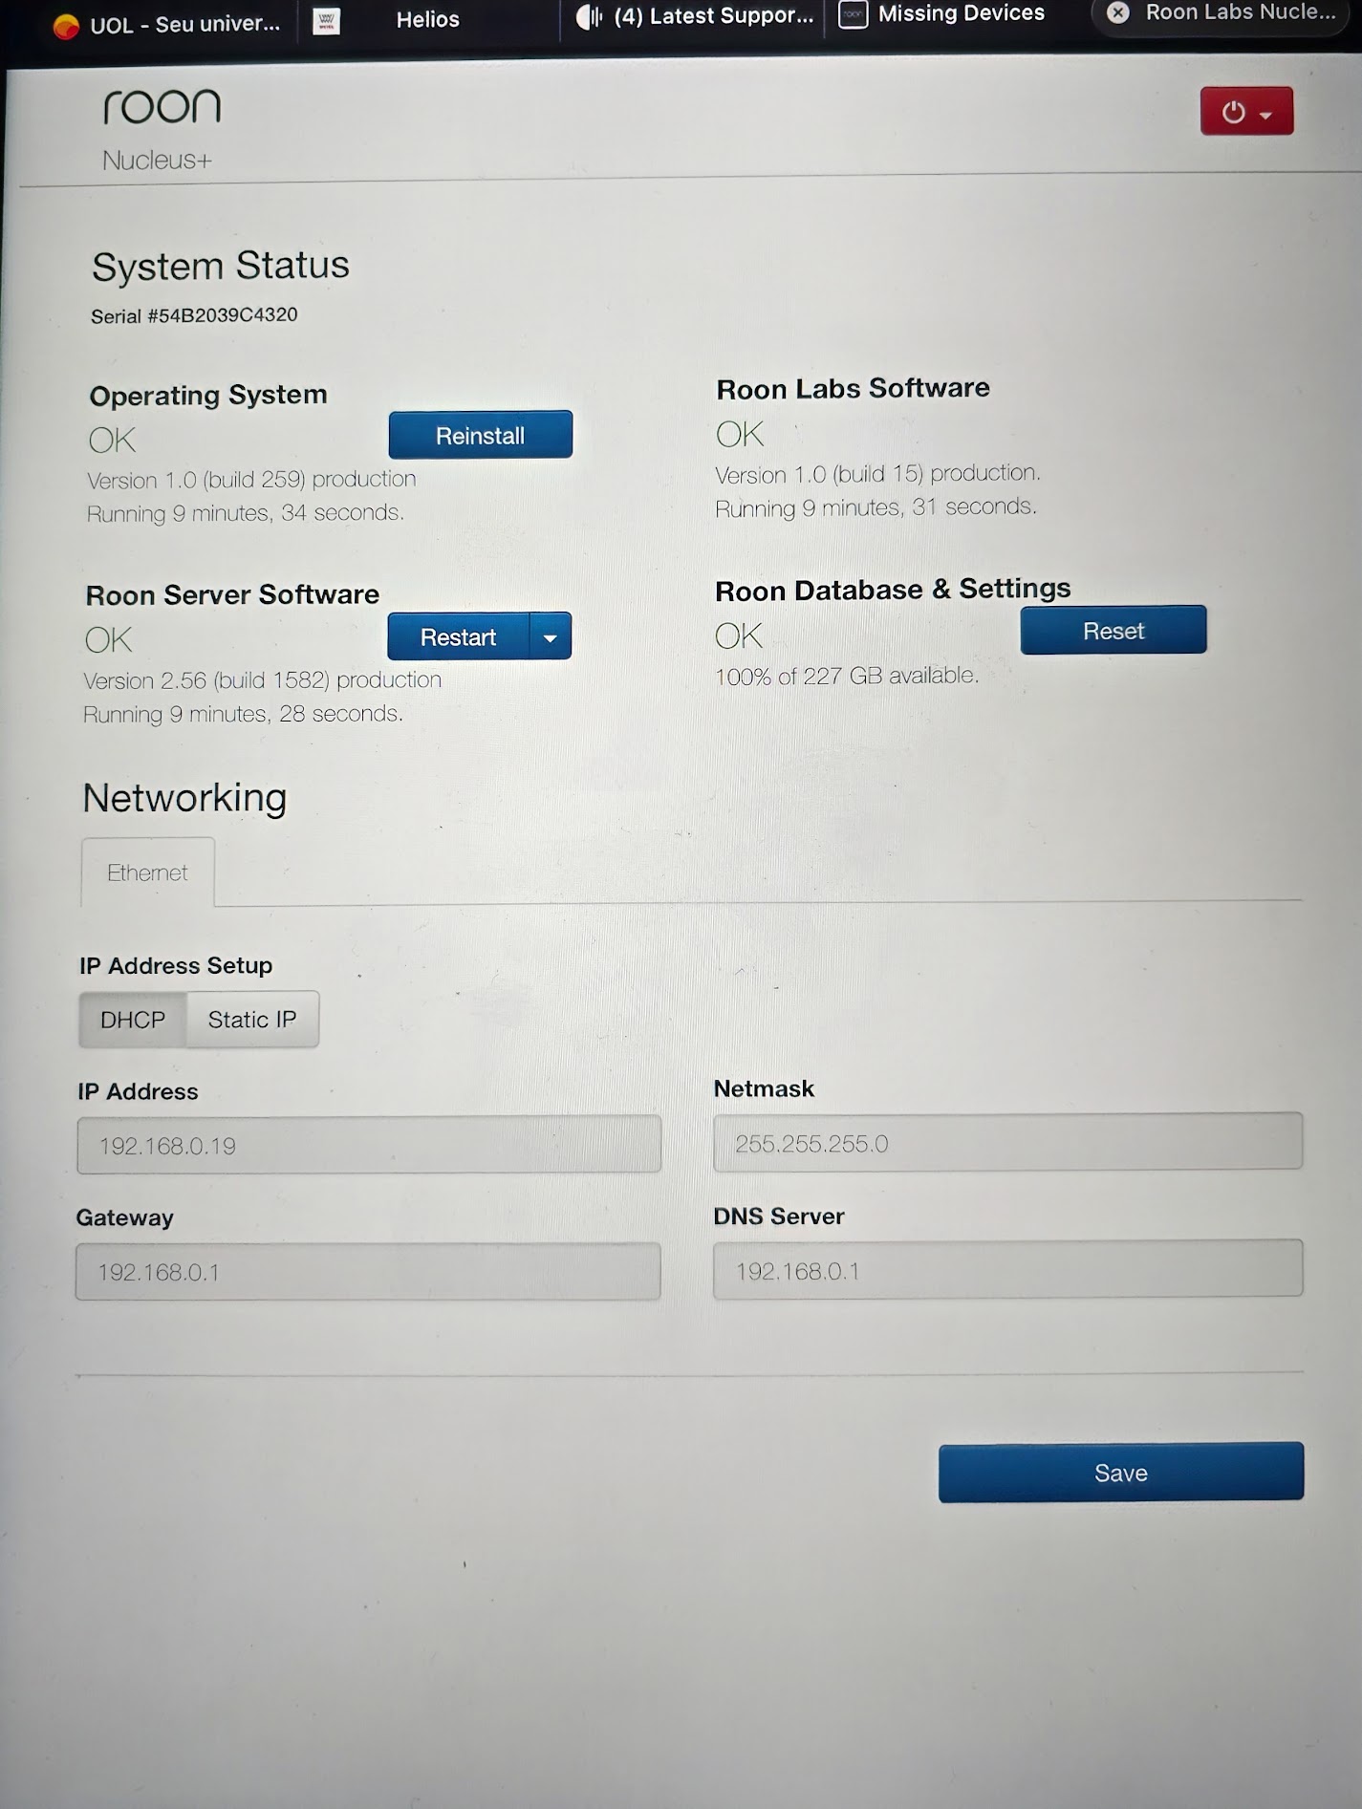Screen dimensions: 1362x1809
Task: Click the Latest Support tab audio icon
Action: tap(590, 16)
